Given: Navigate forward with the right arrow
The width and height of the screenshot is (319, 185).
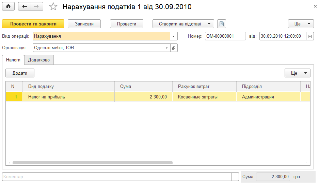Looking at the screenshot, I should point(37,6).
